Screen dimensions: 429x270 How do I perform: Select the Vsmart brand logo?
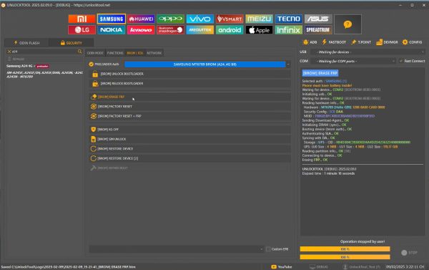click(230, 19)
